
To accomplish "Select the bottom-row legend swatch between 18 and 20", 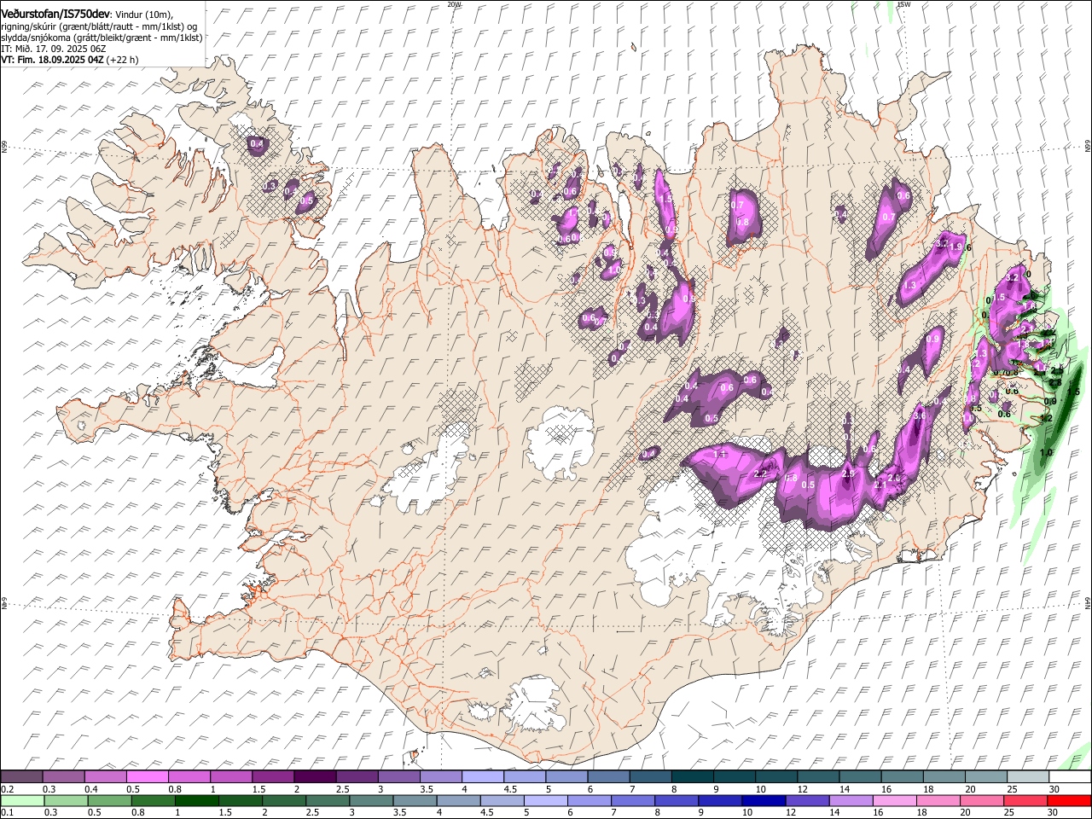I will point(938,800).
